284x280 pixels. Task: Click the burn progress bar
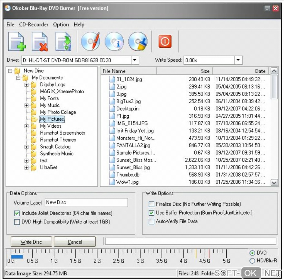190,241
